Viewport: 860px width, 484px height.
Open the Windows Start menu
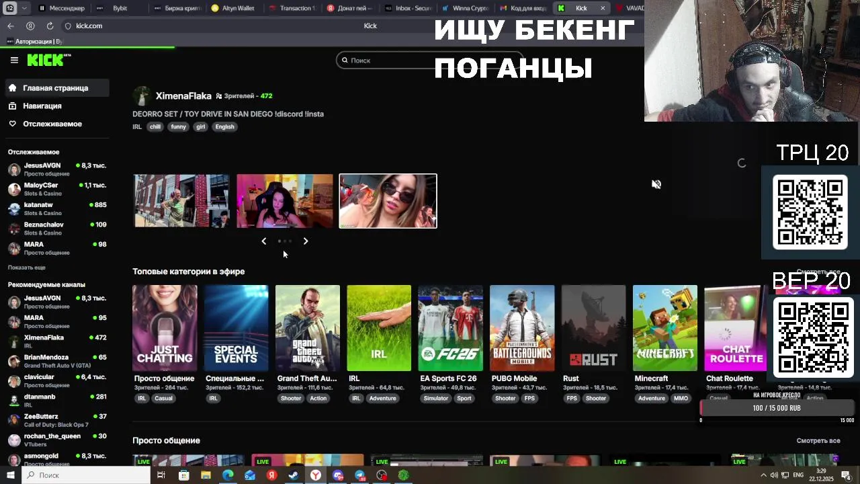(x=10, y=475)
